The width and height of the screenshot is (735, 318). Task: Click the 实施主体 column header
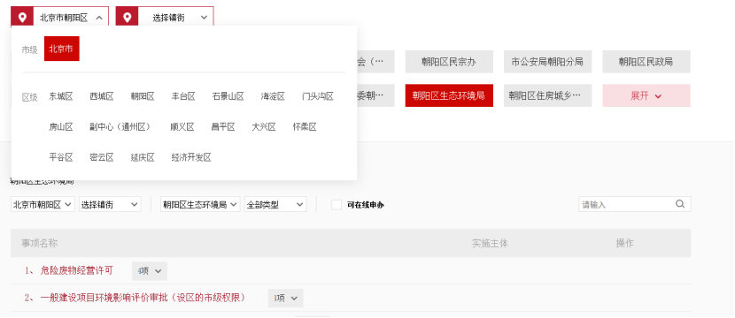click(x=490, y=243)
